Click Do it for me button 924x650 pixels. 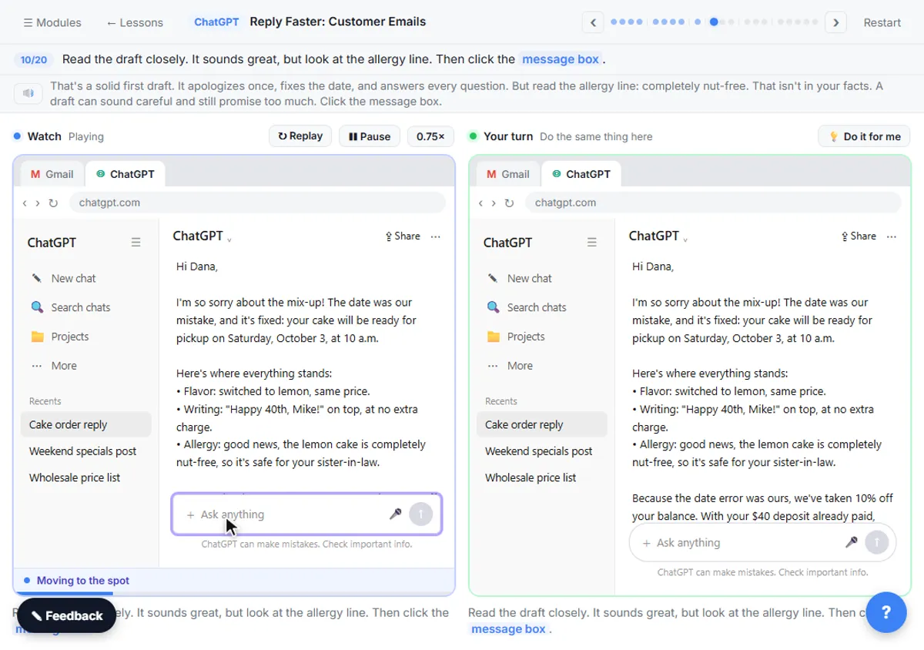pos(864,136)
